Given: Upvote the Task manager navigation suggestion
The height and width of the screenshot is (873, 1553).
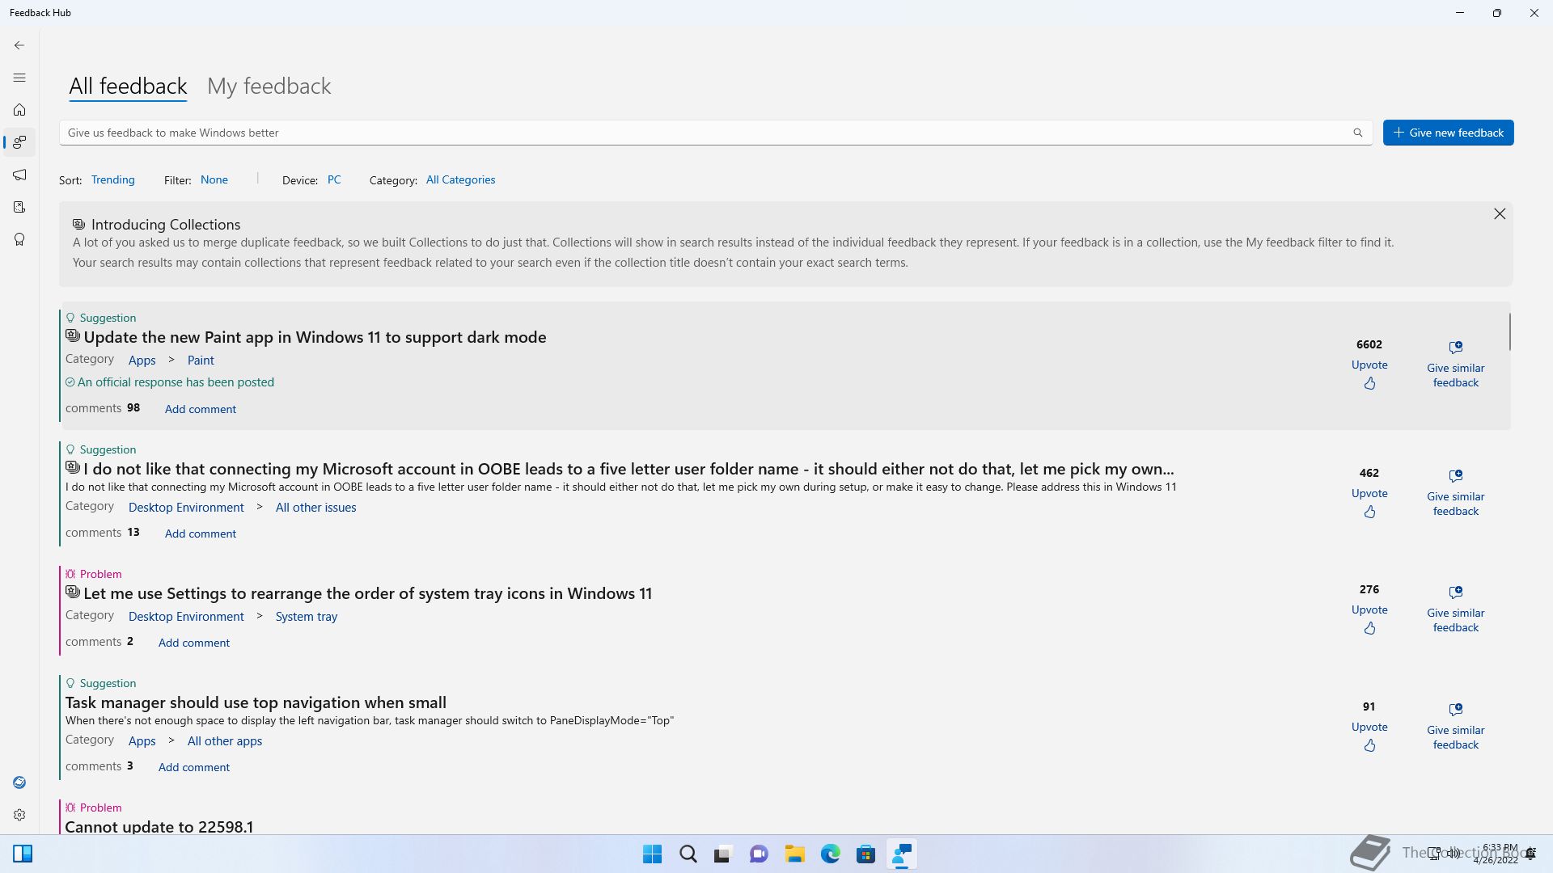Looking at the screenshot, I should [1369, 736].
